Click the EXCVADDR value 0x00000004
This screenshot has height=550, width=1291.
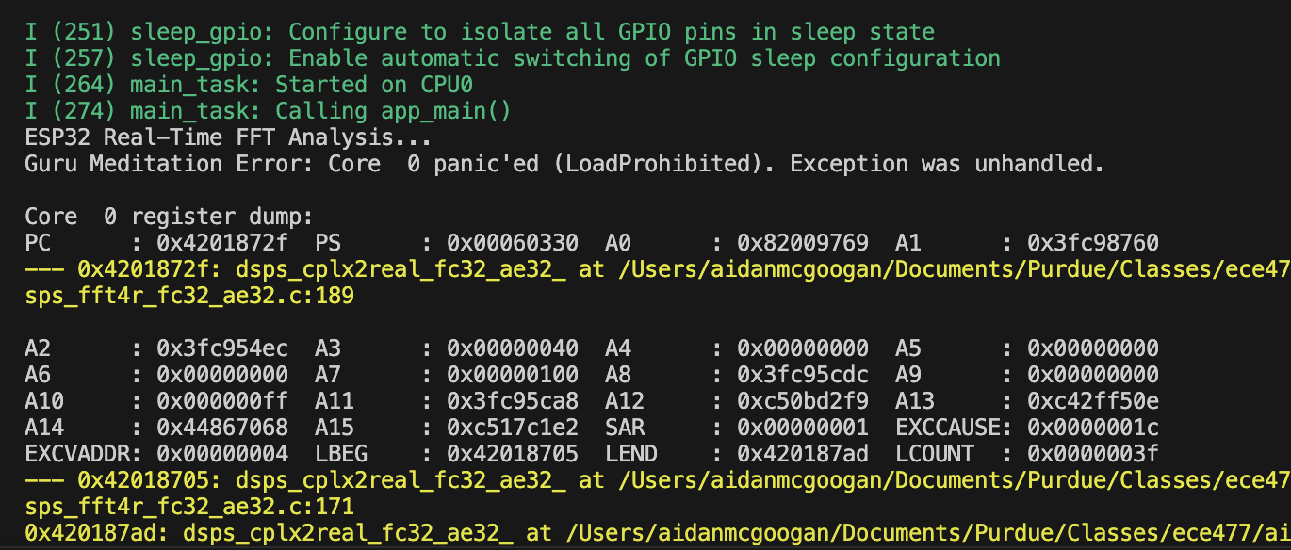click(222, 454)
